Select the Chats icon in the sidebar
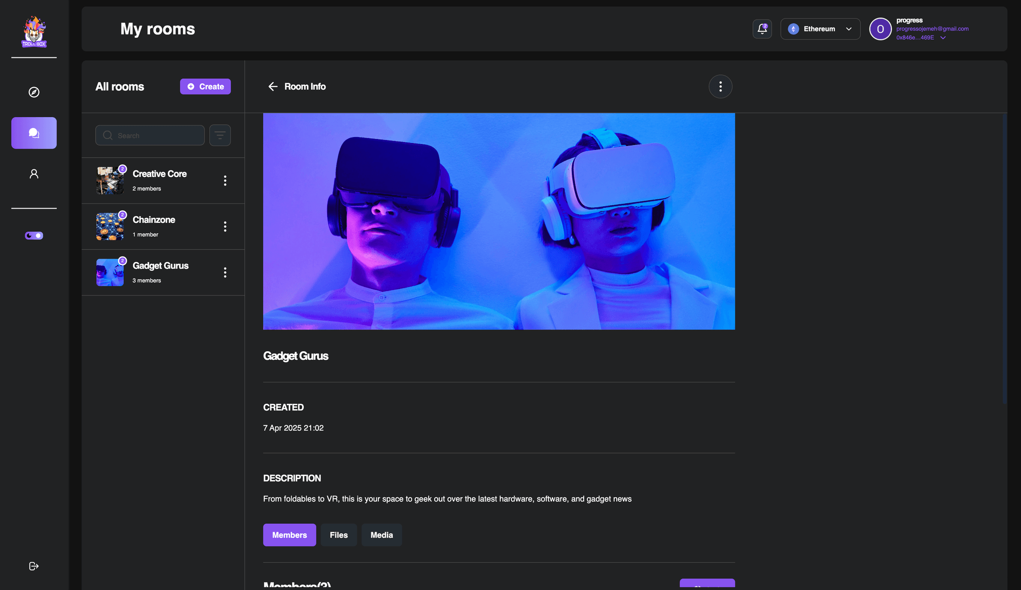The image size is (1021, 590). pos(33,133)
